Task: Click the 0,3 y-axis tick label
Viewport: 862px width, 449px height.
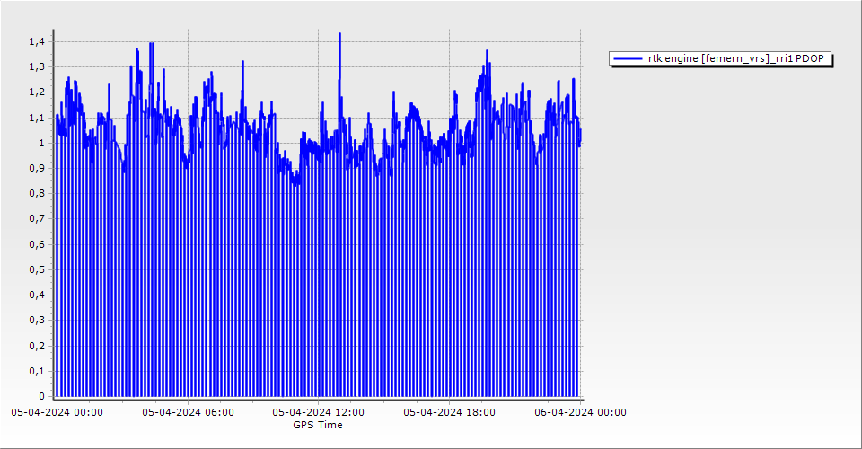Action: [x=36, y=321]
